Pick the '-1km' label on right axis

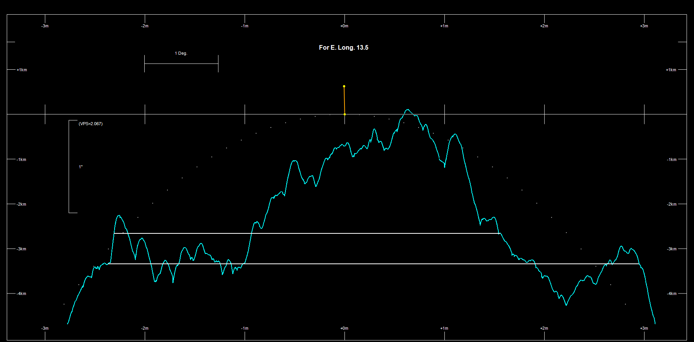coord(672,159)
